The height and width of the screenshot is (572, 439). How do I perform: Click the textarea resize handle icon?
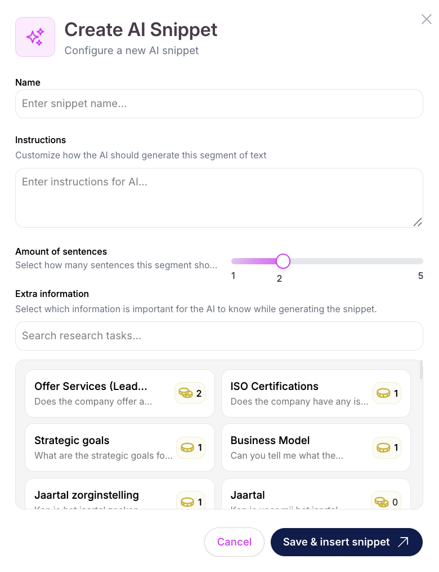(x=418, y=222)
